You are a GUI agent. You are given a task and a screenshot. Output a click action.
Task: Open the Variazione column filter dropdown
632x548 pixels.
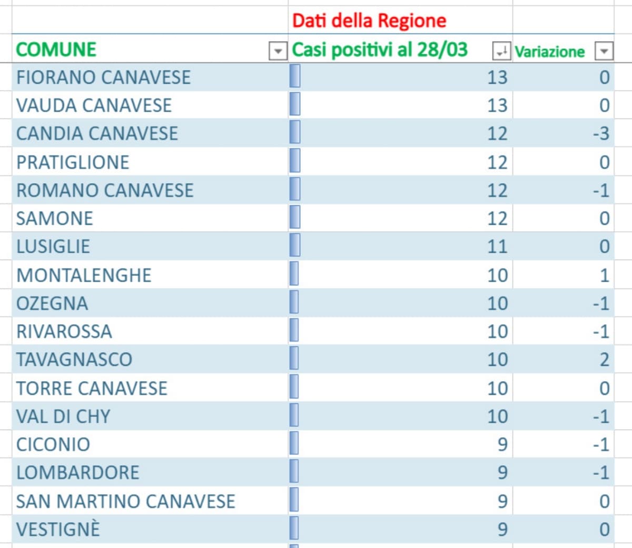click(604, 51)
